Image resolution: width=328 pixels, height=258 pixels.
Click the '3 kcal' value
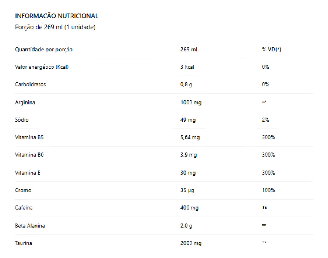click(x=187, y=67)
